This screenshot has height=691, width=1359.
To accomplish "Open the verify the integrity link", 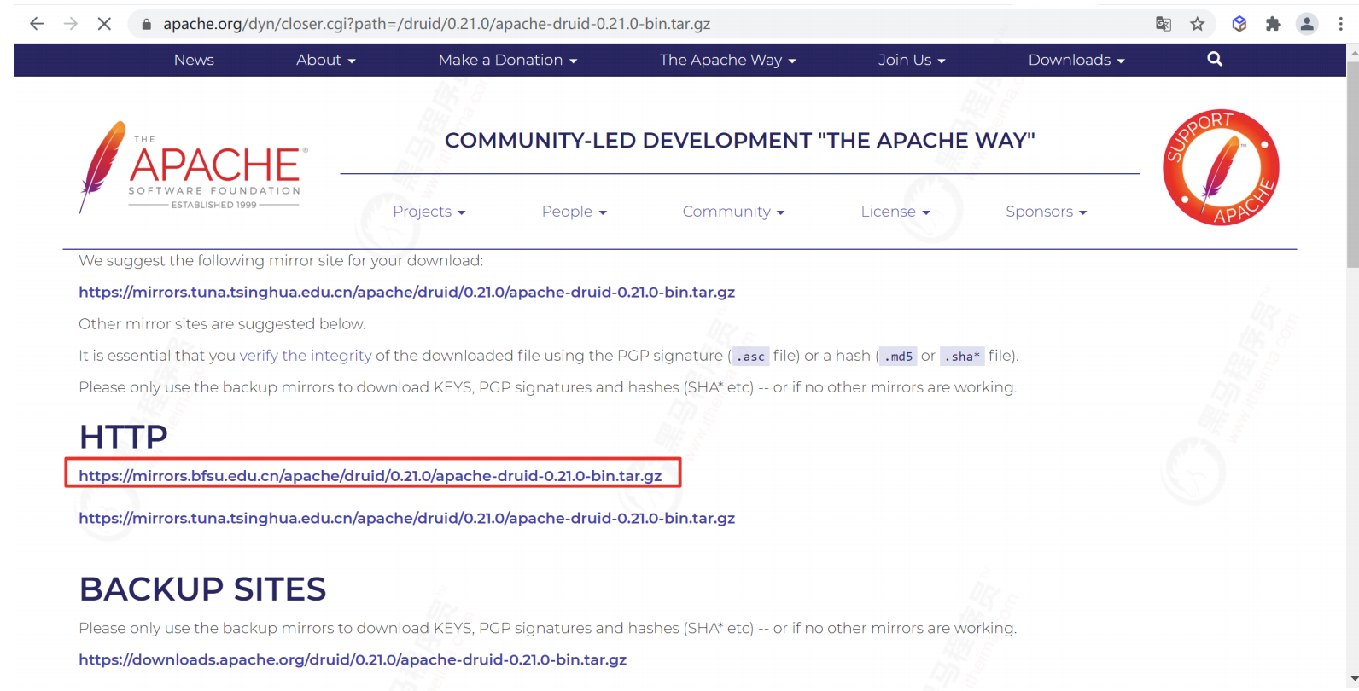I will pos(306,356).
